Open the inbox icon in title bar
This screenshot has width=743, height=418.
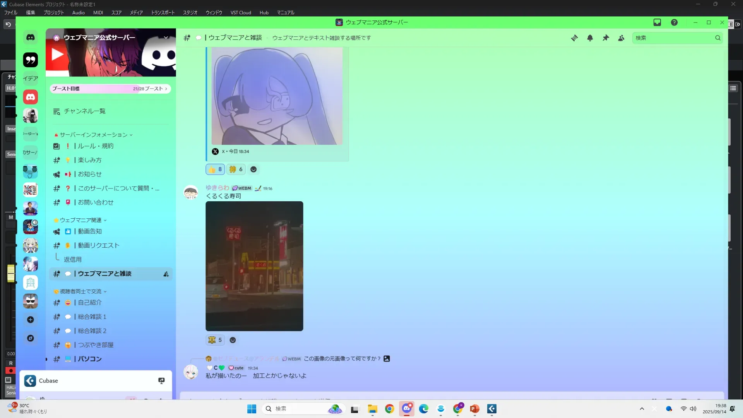pos(657,22)
